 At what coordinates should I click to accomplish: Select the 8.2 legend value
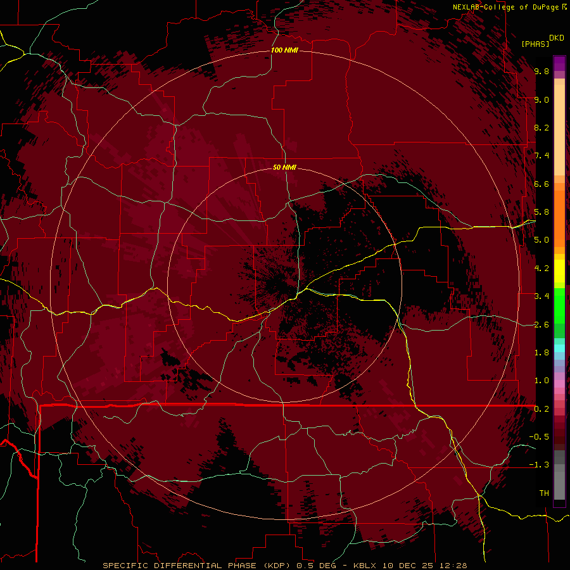click(x=541, y=127)
